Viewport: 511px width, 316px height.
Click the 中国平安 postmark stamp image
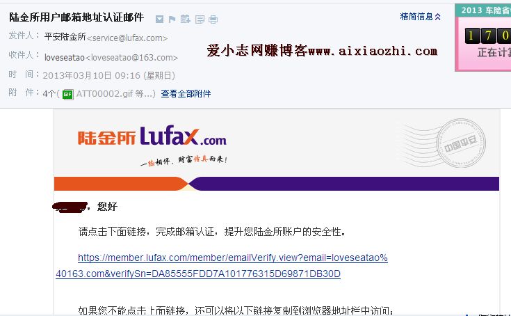(x=460, y=143)
